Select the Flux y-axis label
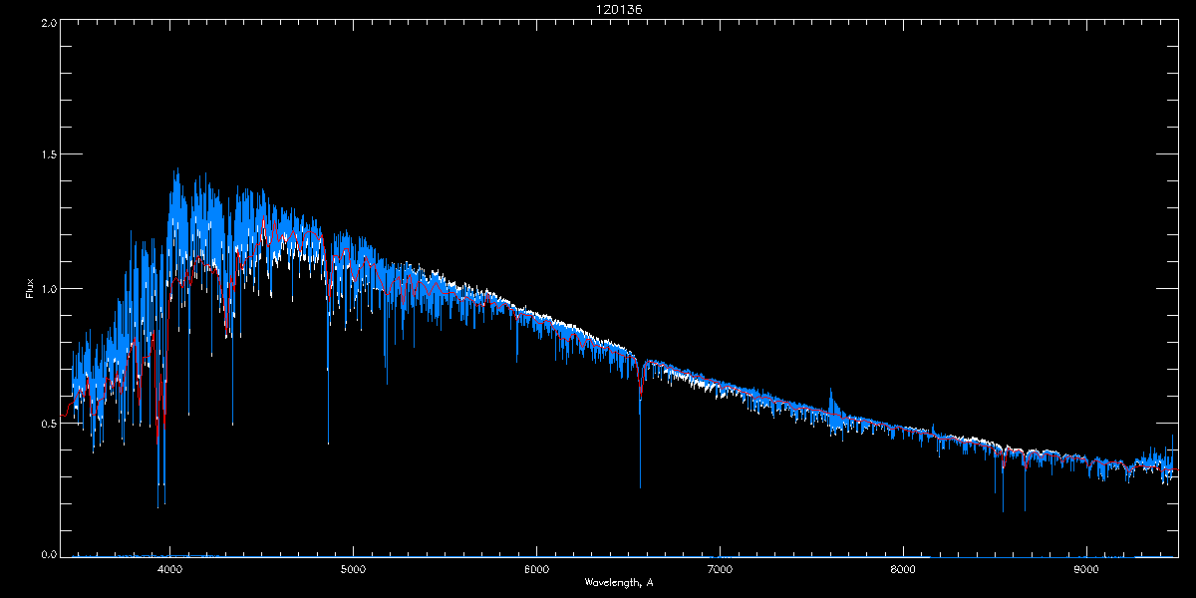Screen dimensions: 1196x598 30,290
